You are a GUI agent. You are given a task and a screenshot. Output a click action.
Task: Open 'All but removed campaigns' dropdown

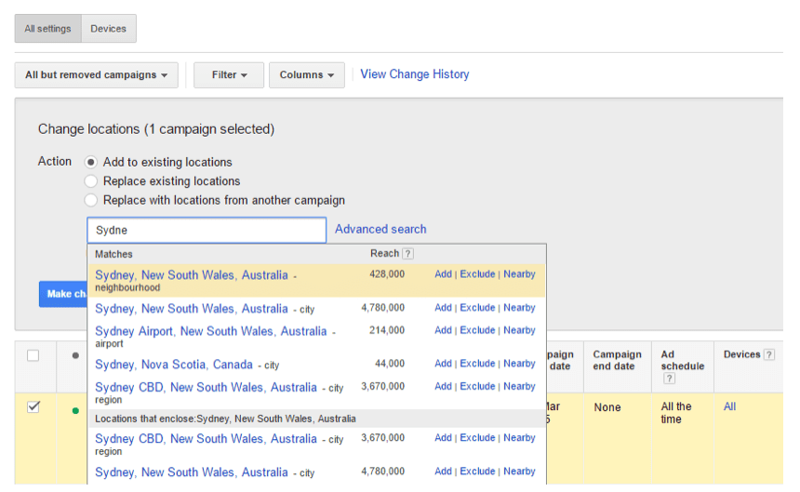tap(96, 75)
